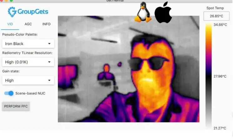Click the Spot Temp heading

click(215, 8)
